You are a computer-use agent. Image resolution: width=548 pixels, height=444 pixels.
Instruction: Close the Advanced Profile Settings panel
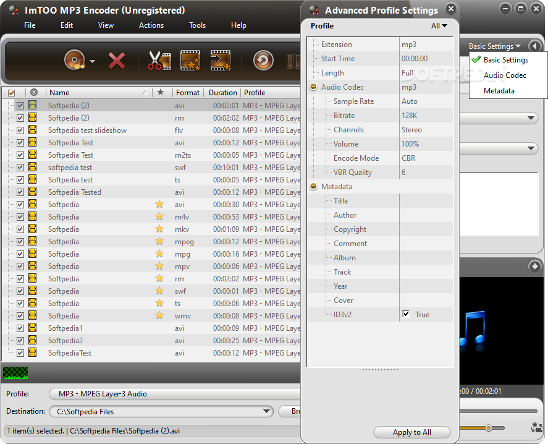point(451,9)
